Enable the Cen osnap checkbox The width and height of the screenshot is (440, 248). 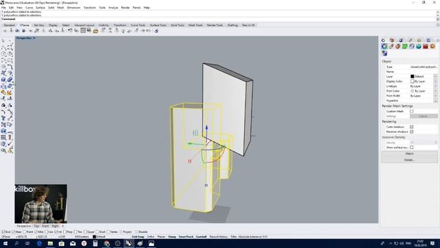click(46, 232)
